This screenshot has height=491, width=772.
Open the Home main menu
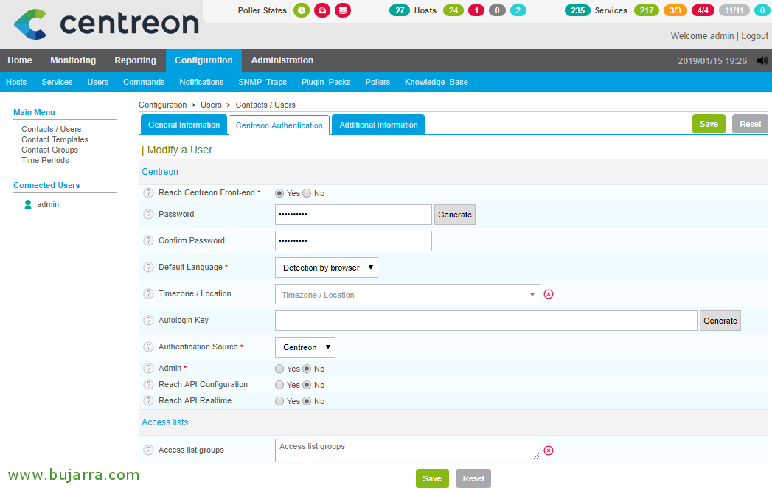pos(20,60)
